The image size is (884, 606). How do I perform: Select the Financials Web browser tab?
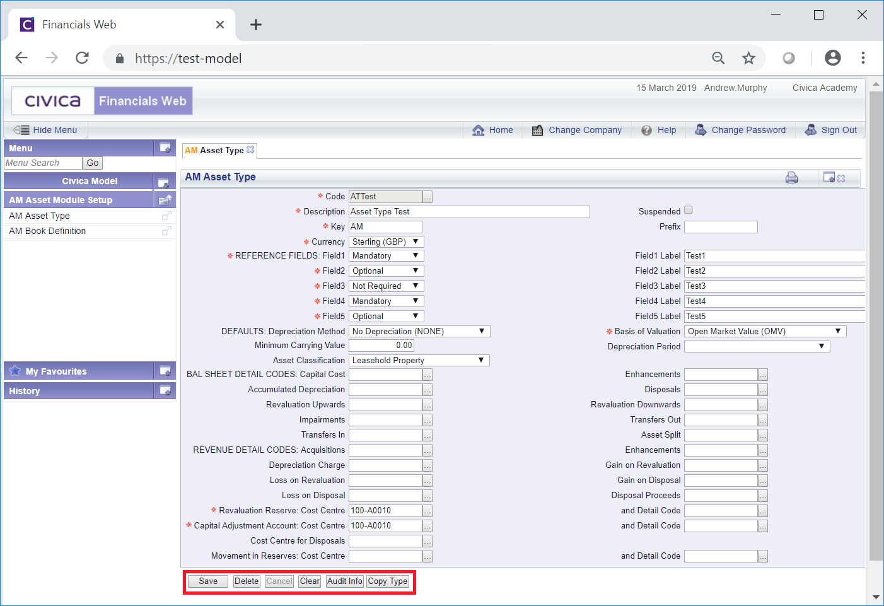click(x=122, y=25)
